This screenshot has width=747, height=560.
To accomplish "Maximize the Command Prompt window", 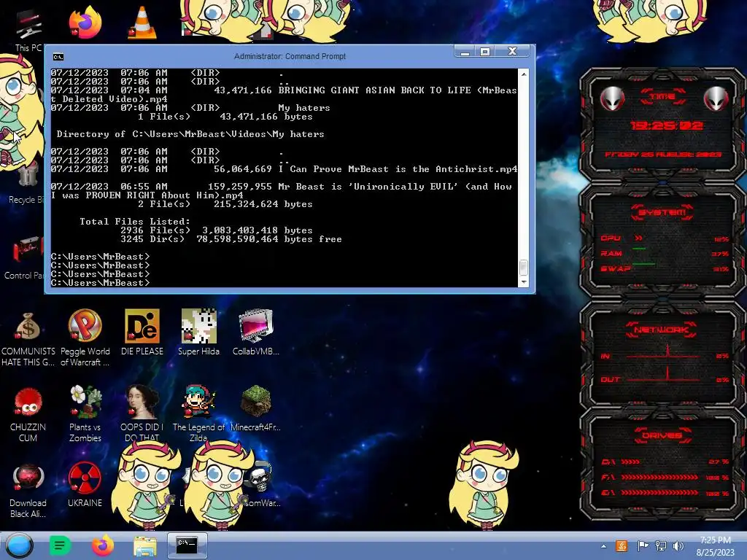I will click(485, 52).
